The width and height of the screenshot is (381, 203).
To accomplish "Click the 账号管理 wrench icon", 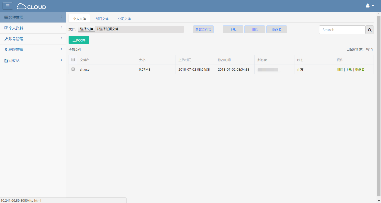I will pyautogui.click(x=6, y=39).
